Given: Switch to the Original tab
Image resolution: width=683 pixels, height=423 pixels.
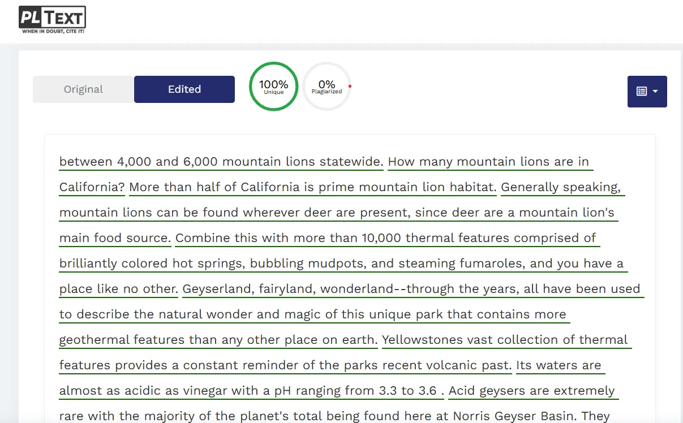Looking at the screenshot, I should coord(83,89).
